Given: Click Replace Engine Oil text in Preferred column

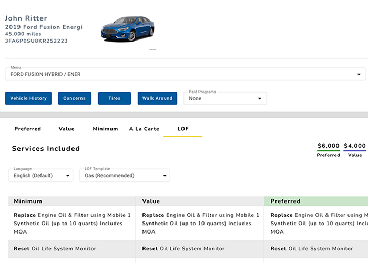Looking at the screenshot, I should 319,224.
